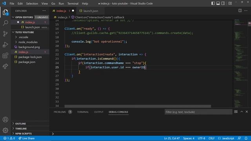251x141 pixels.
Task: Open Explorer views and more actions ellipsis
Action: (x=44, y=11)
